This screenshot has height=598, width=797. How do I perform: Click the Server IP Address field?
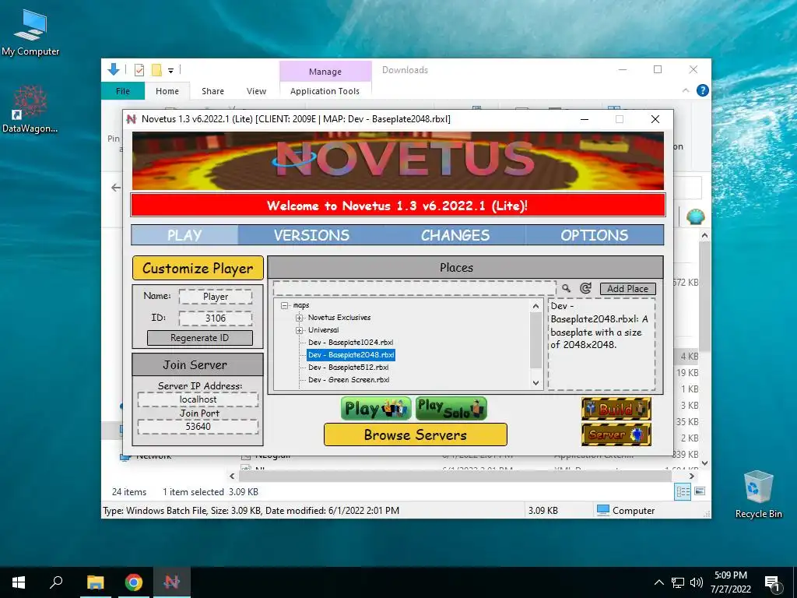[198, 399]
